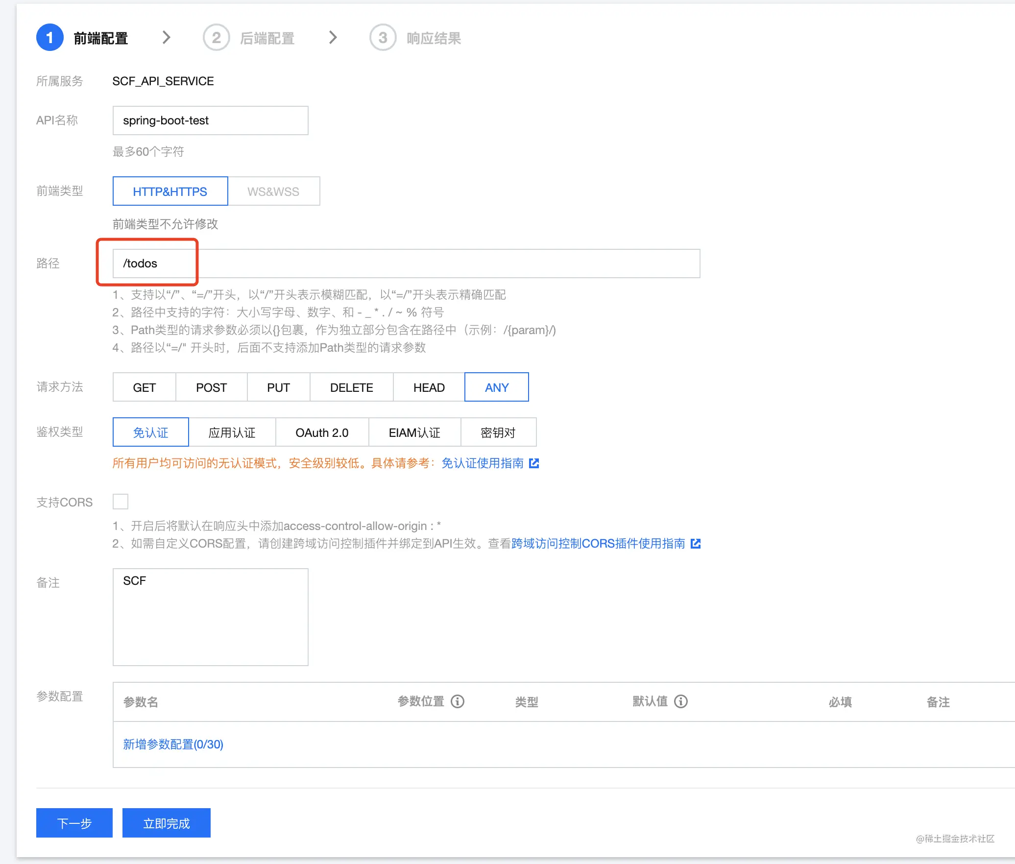Click the step 1 circle for 前端配置
The width and height of the screenshot is (1015, 864).
pos(49,37)
